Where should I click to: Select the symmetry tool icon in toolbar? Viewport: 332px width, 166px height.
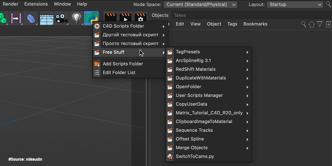[16, 18]
